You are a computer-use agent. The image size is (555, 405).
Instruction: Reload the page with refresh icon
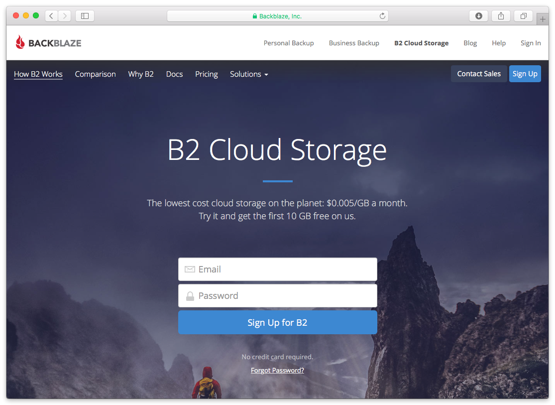point(382,16)
